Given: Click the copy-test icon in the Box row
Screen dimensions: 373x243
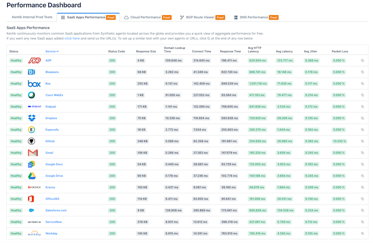Looking at the screenshot, I should 362,84.
